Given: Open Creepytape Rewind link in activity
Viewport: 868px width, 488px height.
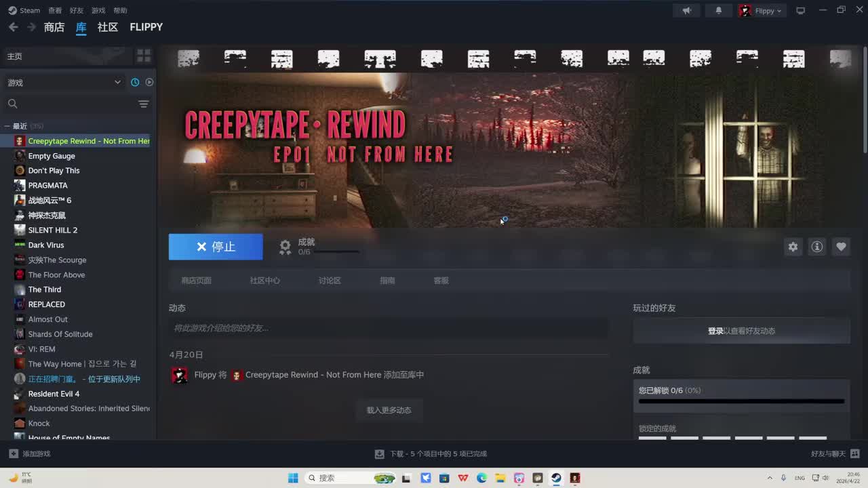Looking at the screenshot, I should pyautogui.click(x=313, y=375).
